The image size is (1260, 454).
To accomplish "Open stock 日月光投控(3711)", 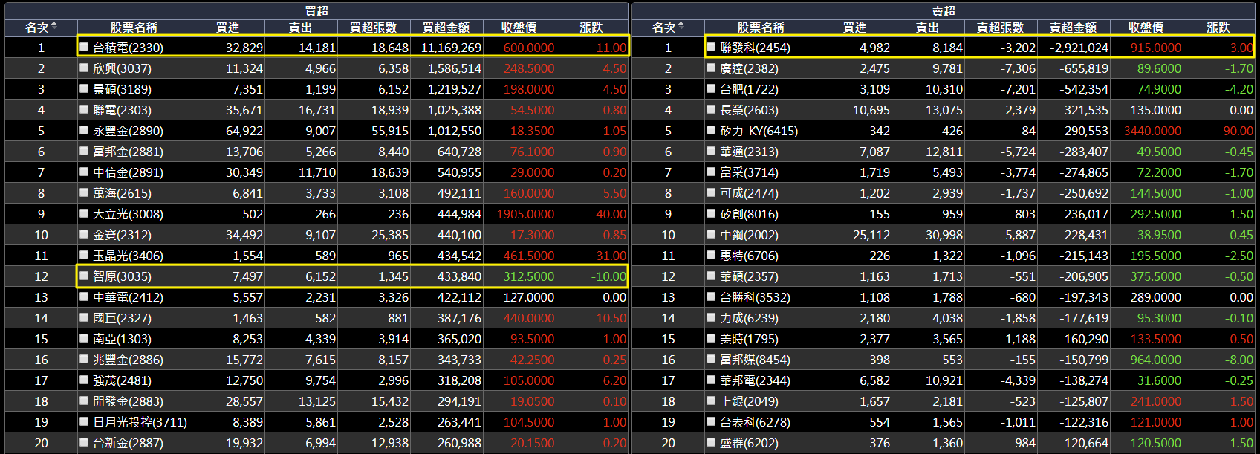I will pos(140,422).
